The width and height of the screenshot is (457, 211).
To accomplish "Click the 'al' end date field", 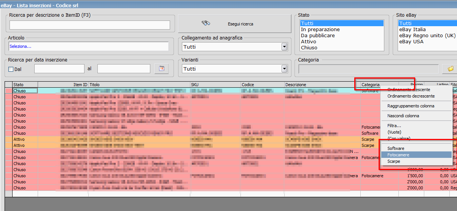I will [124, 69].
